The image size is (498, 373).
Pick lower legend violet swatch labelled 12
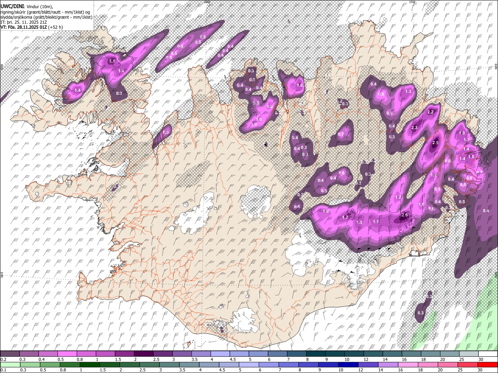point(368,364)
